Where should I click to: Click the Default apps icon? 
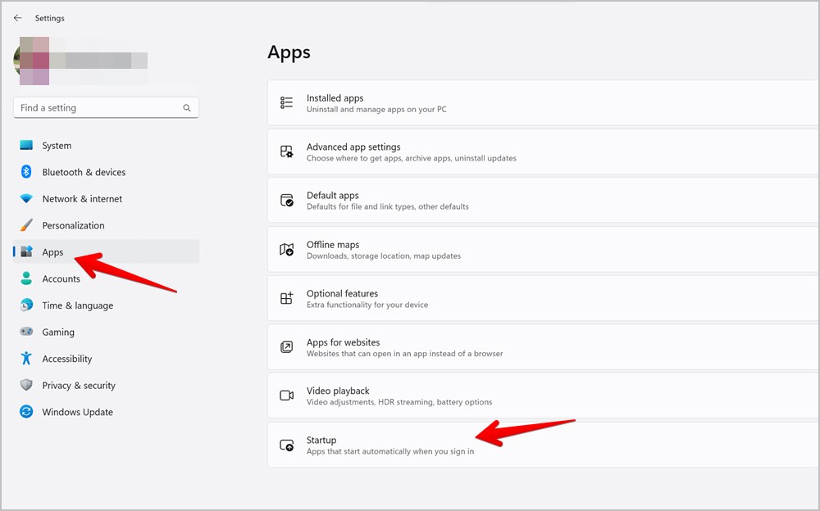point(286,201)
